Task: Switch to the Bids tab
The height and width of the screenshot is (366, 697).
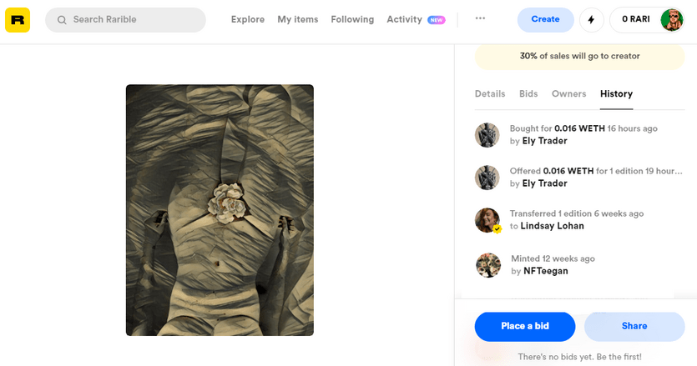Action: [528, 93]
